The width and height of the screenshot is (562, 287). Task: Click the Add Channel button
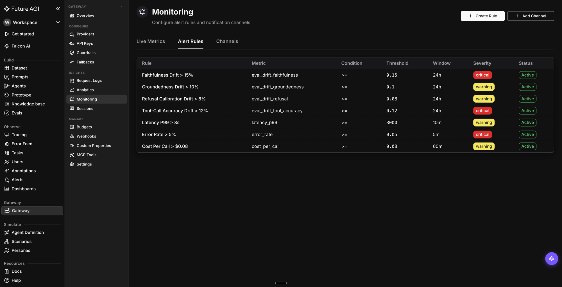531,16
